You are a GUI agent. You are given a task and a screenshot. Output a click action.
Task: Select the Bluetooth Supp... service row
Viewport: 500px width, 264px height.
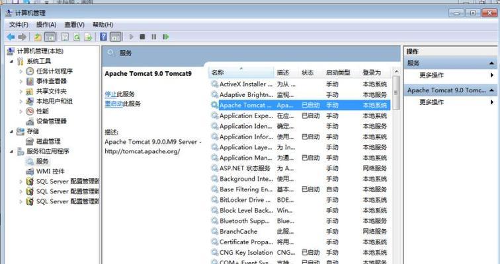[300, 220]
